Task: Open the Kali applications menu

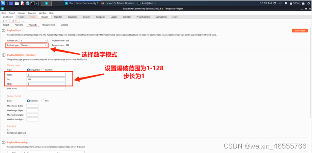Action: (3, 3)
